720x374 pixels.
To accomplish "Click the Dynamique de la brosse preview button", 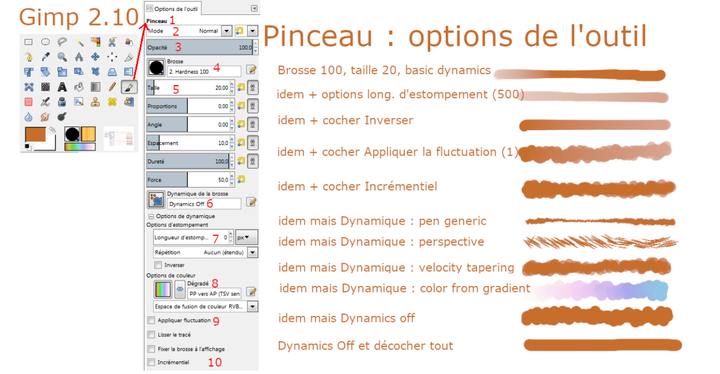I will (x=157, y=200).
